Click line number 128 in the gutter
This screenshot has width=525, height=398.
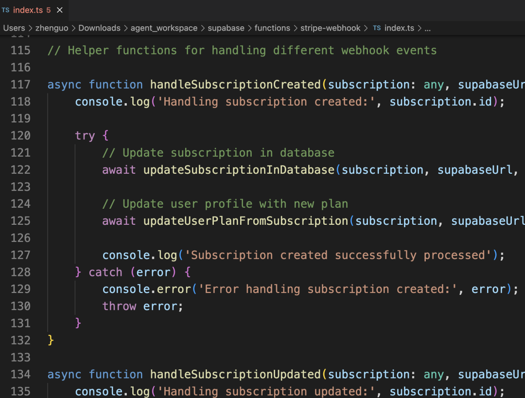click(20, 272)
